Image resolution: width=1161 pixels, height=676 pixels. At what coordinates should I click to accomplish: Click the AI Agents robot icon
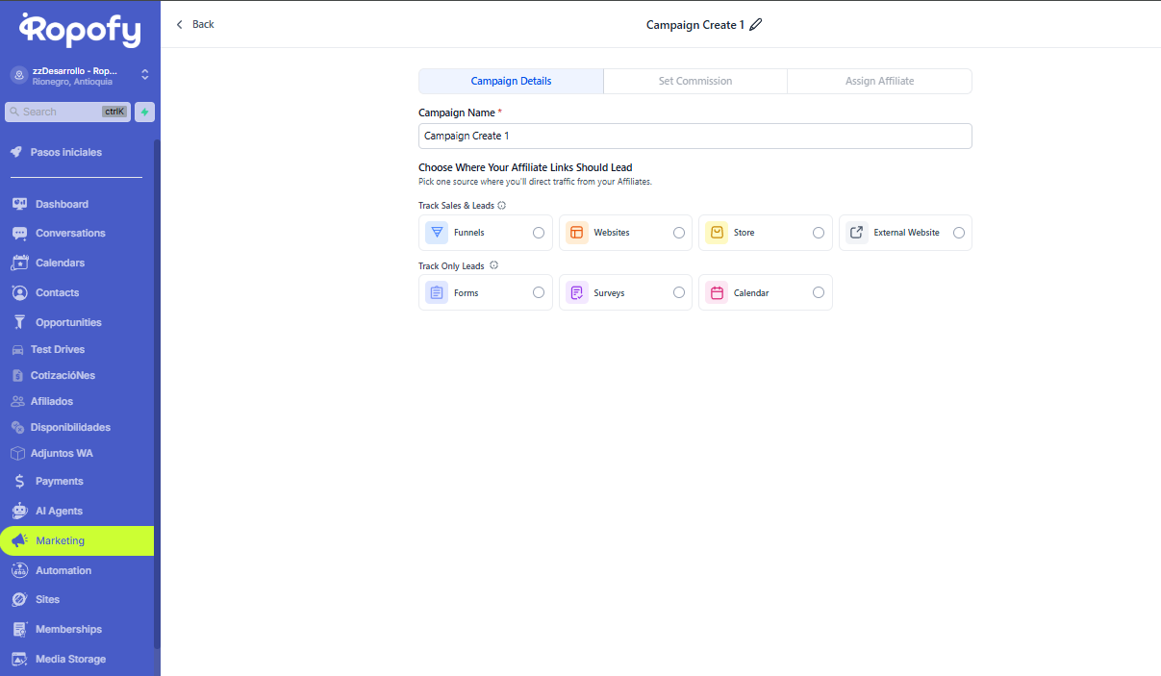point(19,511)
